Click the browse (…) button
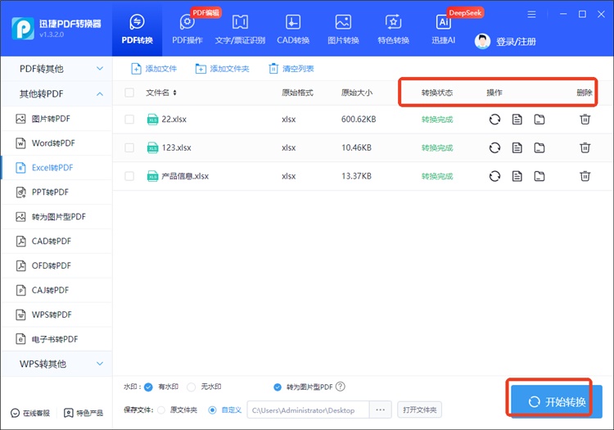Screen dimensions: 614x430 (x=380, y=410)
